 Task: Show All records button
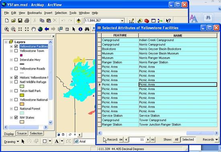[176, 140]
